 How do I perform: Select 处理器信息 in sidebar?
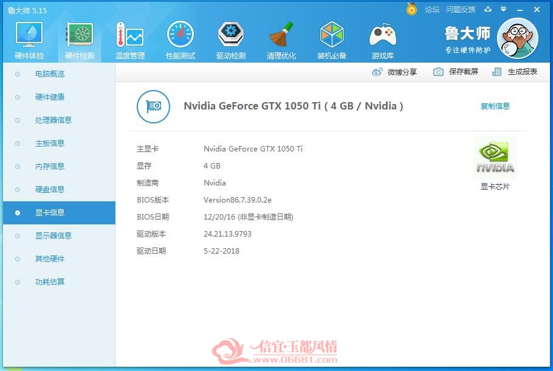pyautogui.click(x=59, y=120)
